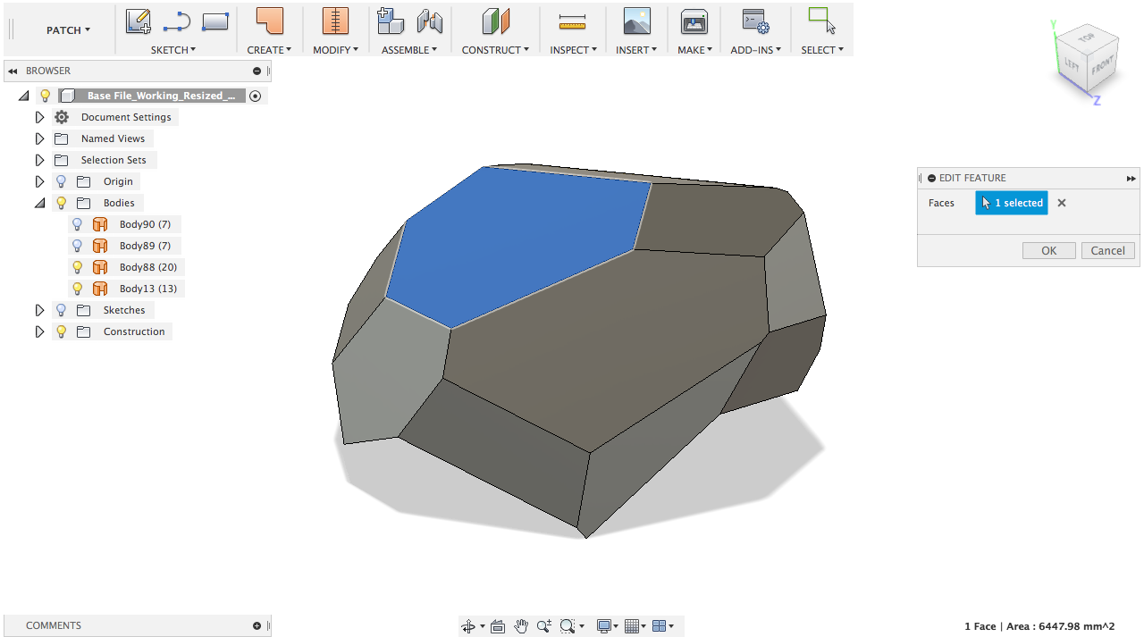
Task: Collapse the Browser panel with the double-arrow
Action: (x=13, y=71)
